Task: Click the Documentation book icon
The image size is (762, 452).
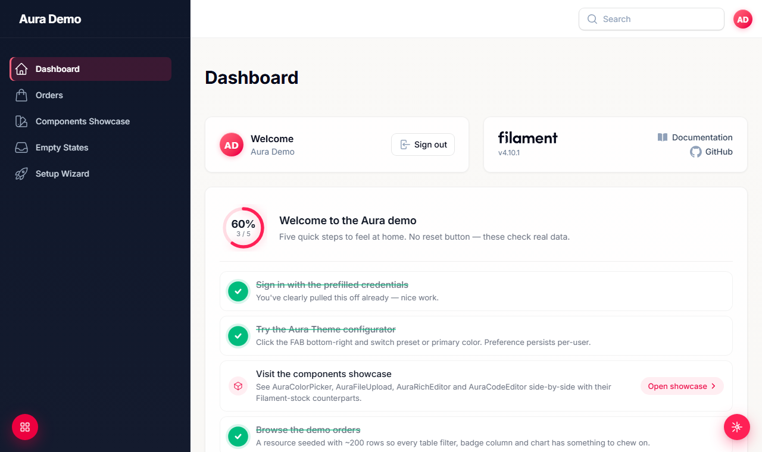Action: [663, 137]
